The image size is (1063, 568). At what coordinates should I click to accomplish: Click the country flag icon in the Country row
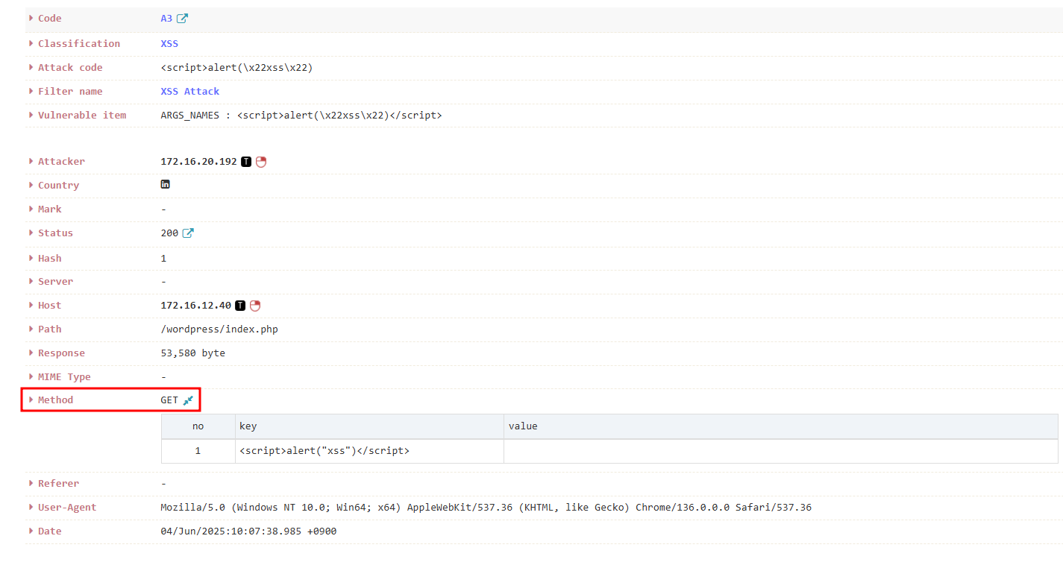166,184
